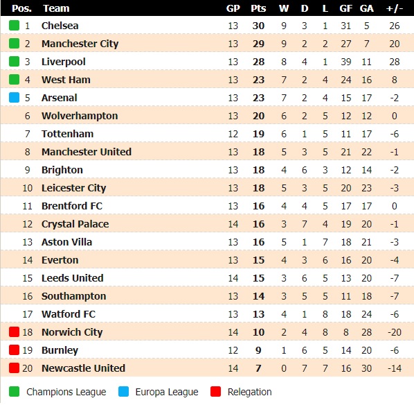Open the Liverpool team link
This screenshot has width=414, height=405.
(64, 62)
